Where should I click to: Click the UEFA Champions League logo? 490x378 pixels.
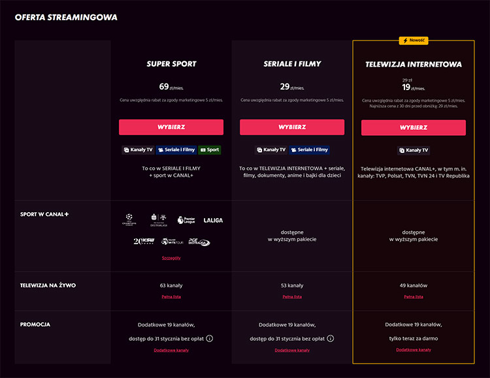pyautogui.click(x=129, y=220)
